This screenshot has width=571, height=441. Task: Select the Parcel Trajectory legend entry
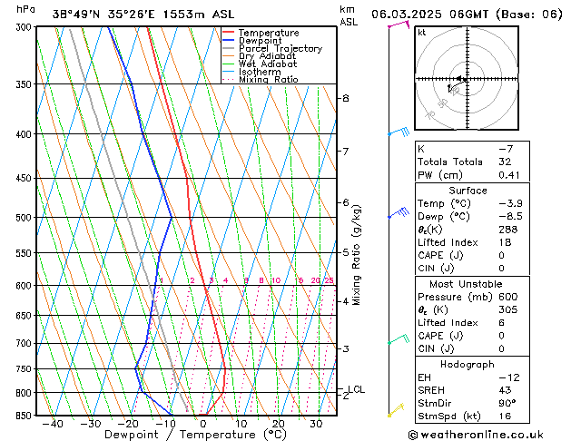tap(280, 49)
